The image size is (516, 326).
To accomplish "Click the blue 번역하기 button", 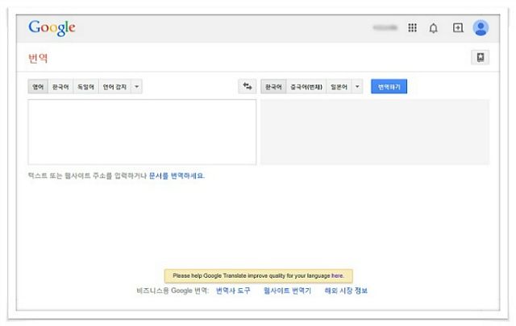I will click(389, 86).
